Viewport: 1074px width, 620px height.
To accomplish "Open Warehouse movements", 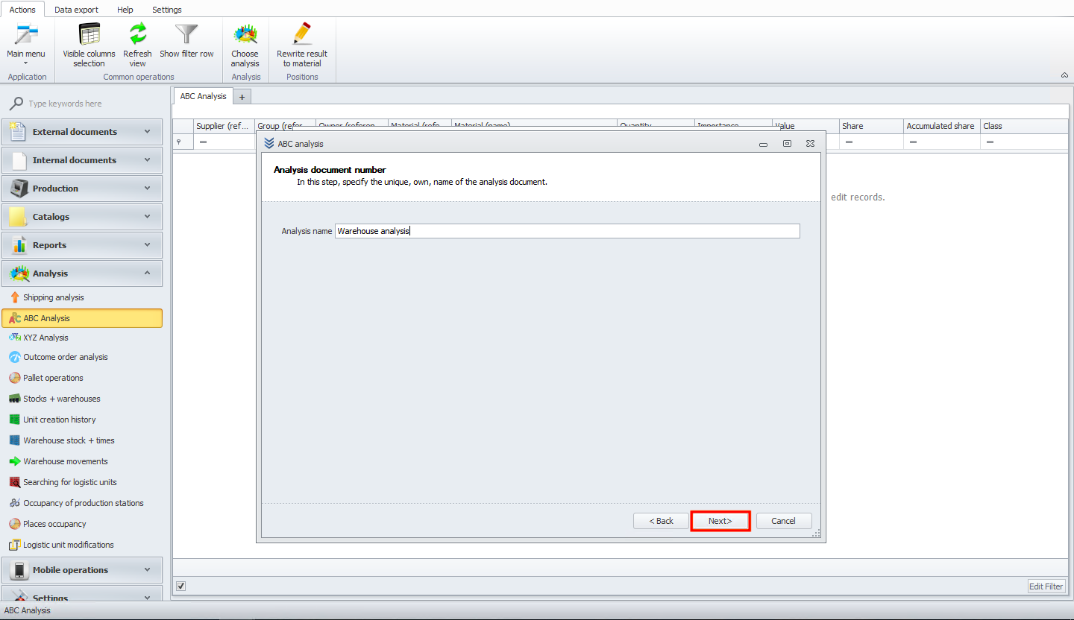I will 66,461.
